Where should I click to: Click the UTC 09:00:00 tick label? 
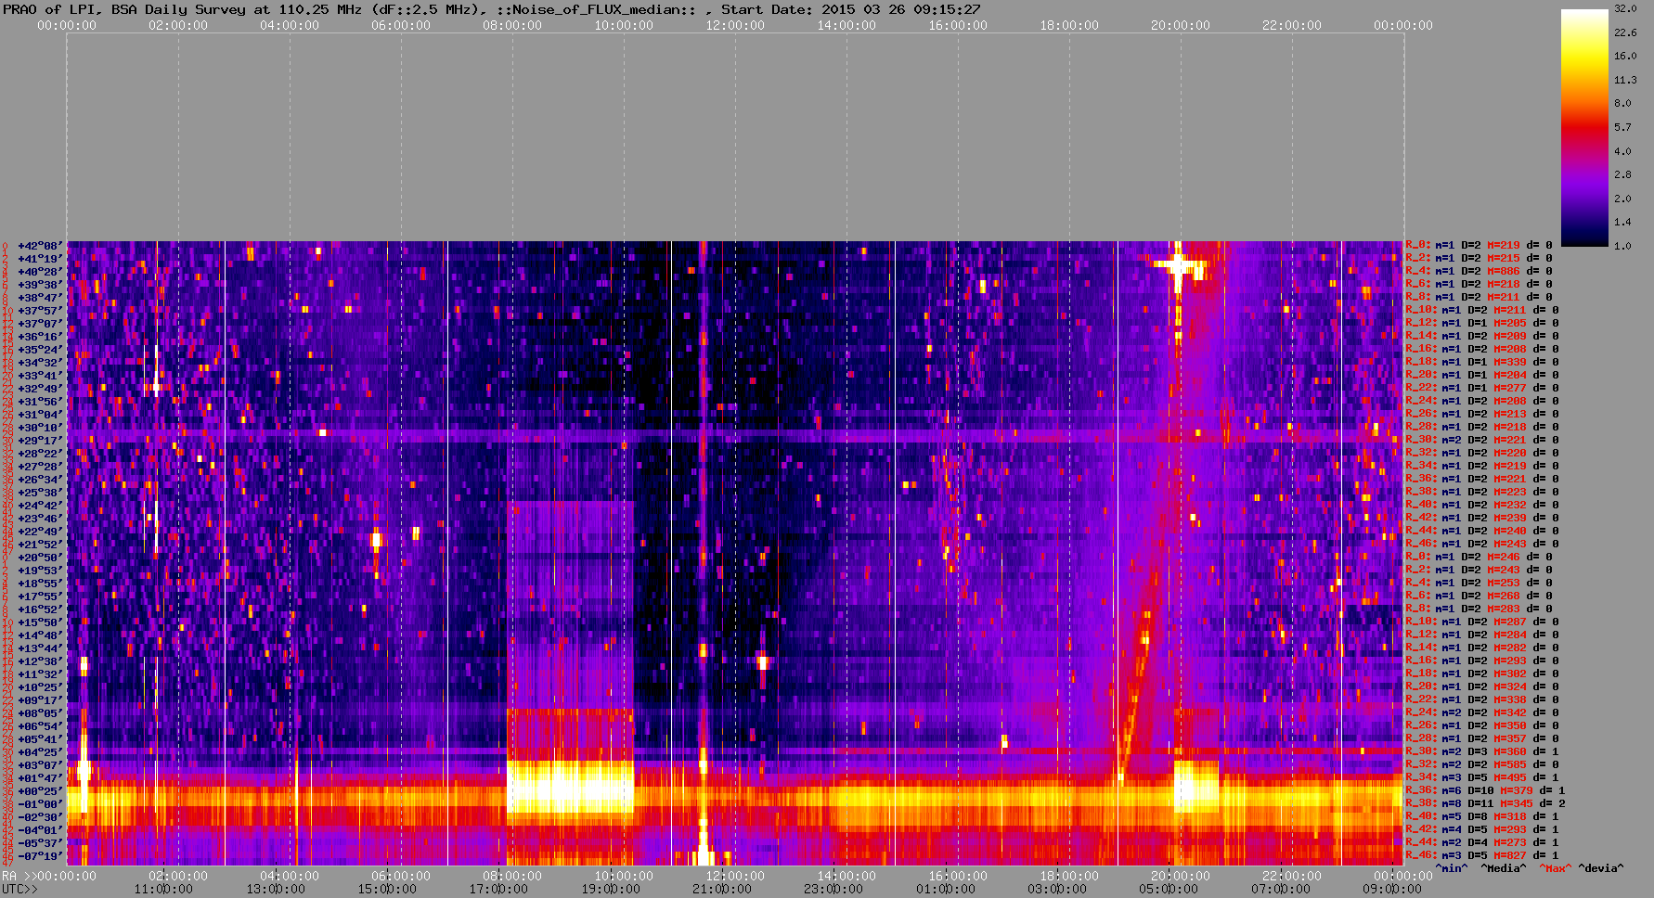[x=1391, y=890]
